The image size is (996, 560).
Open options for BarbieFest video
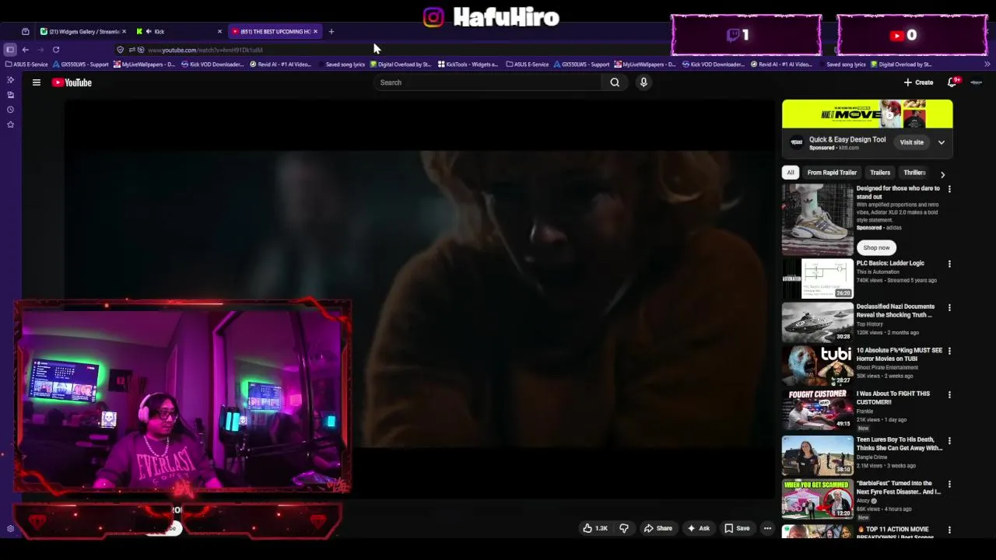(949, 485)
